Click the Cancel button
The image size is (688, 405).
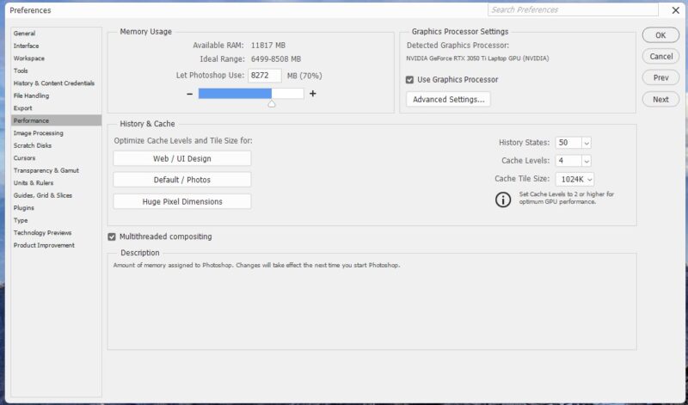pos(660,56)
